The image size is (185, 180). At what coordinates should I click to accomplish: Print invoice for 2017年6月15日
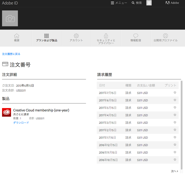175,100
